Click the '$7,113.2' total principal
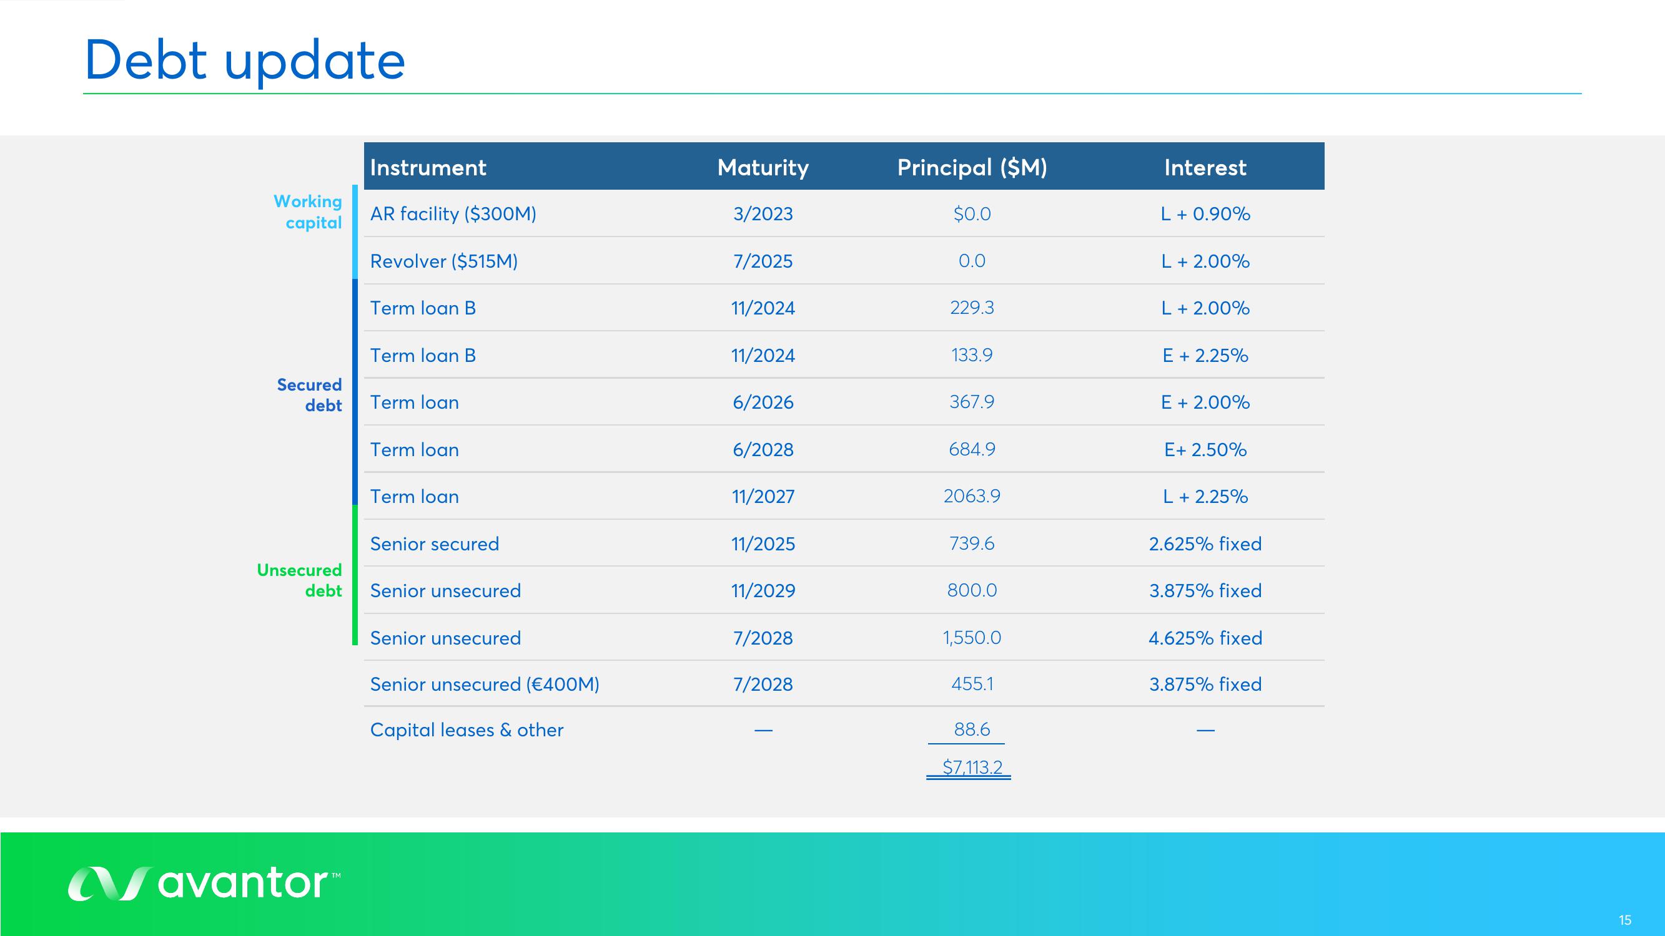The image size is (1665, 936). 972,768
